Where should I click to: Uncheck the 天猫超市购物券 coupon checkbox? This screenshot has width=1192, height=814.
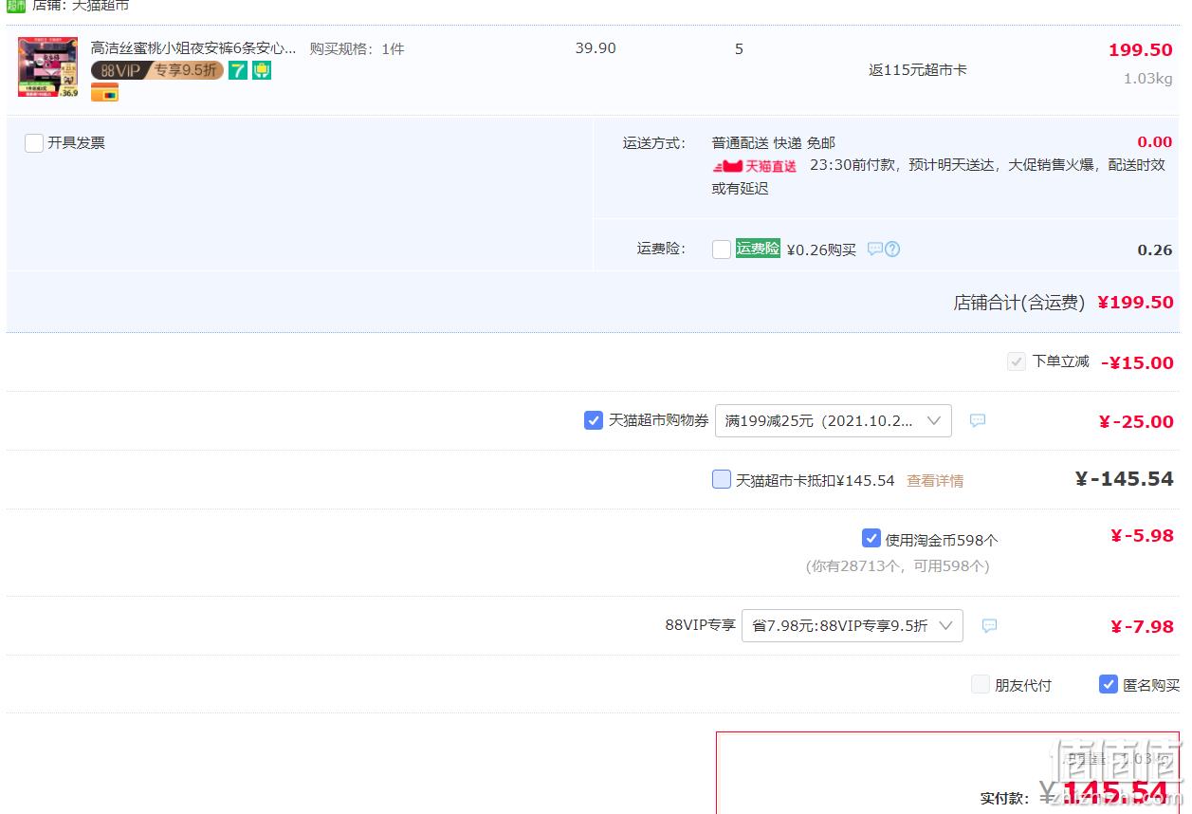(x=594, y=420)
